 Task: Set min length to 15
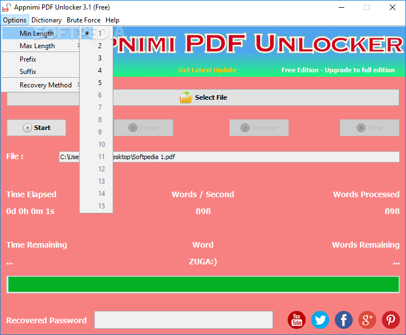(96, 206)
